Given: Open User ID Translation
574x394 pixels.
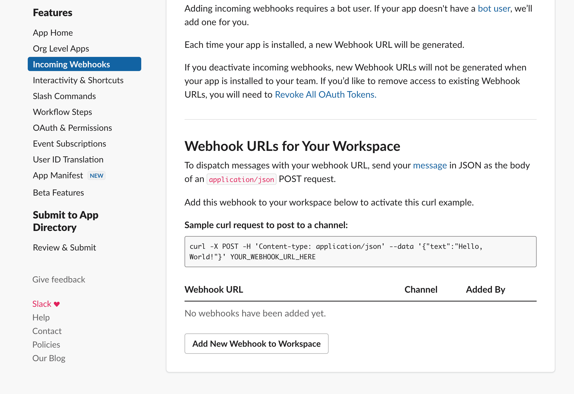Looking at the screenshot, I should tap(68, 159).
